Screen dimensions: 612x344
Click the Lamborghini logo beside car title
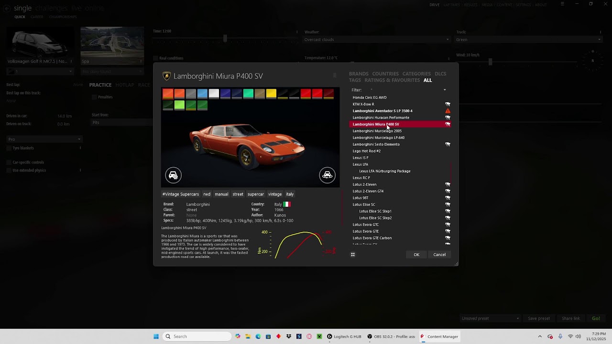[x=166, y=76]
